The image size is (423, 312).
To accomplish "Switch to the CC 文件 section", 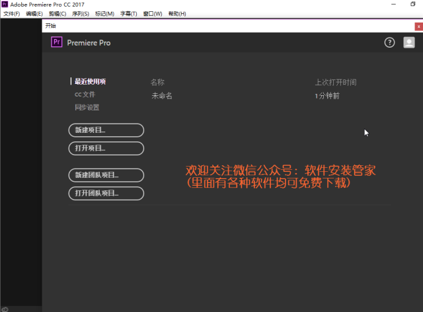I will point(85,95).
